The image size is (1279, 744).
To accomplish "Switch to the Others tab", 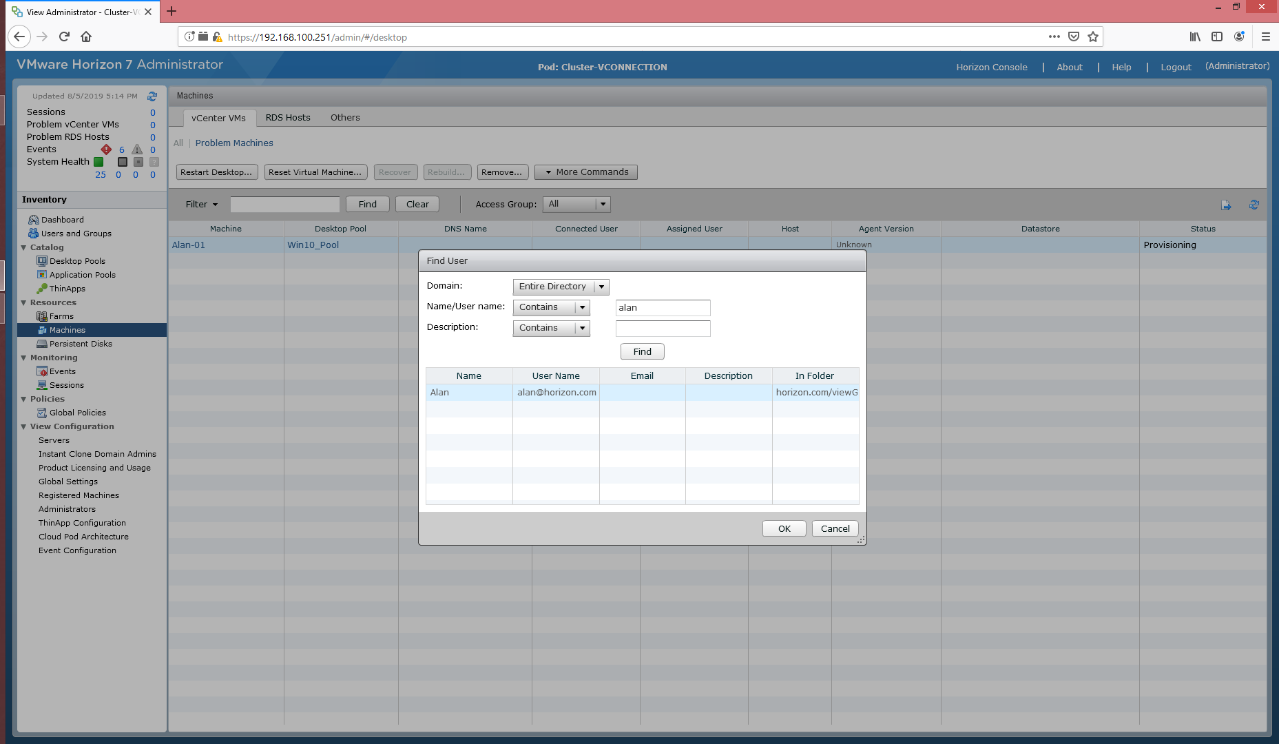I will [345, 118].
